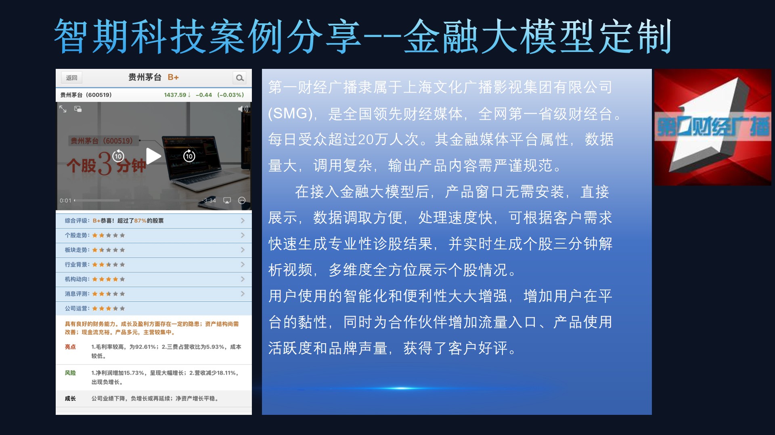Viewport: 775px width, 435px height.
Task: Click the 贵州茅台 B+ title
Action: [153, 77]
